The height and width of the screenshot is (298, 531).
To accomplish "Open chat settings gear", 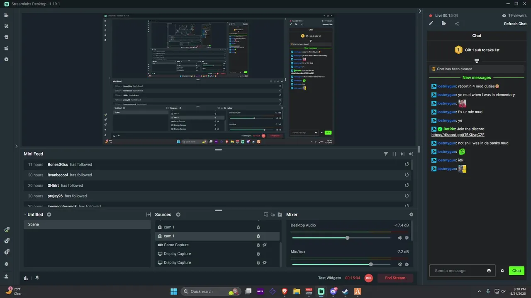I will pyautogui.click(x=502, y=271).
